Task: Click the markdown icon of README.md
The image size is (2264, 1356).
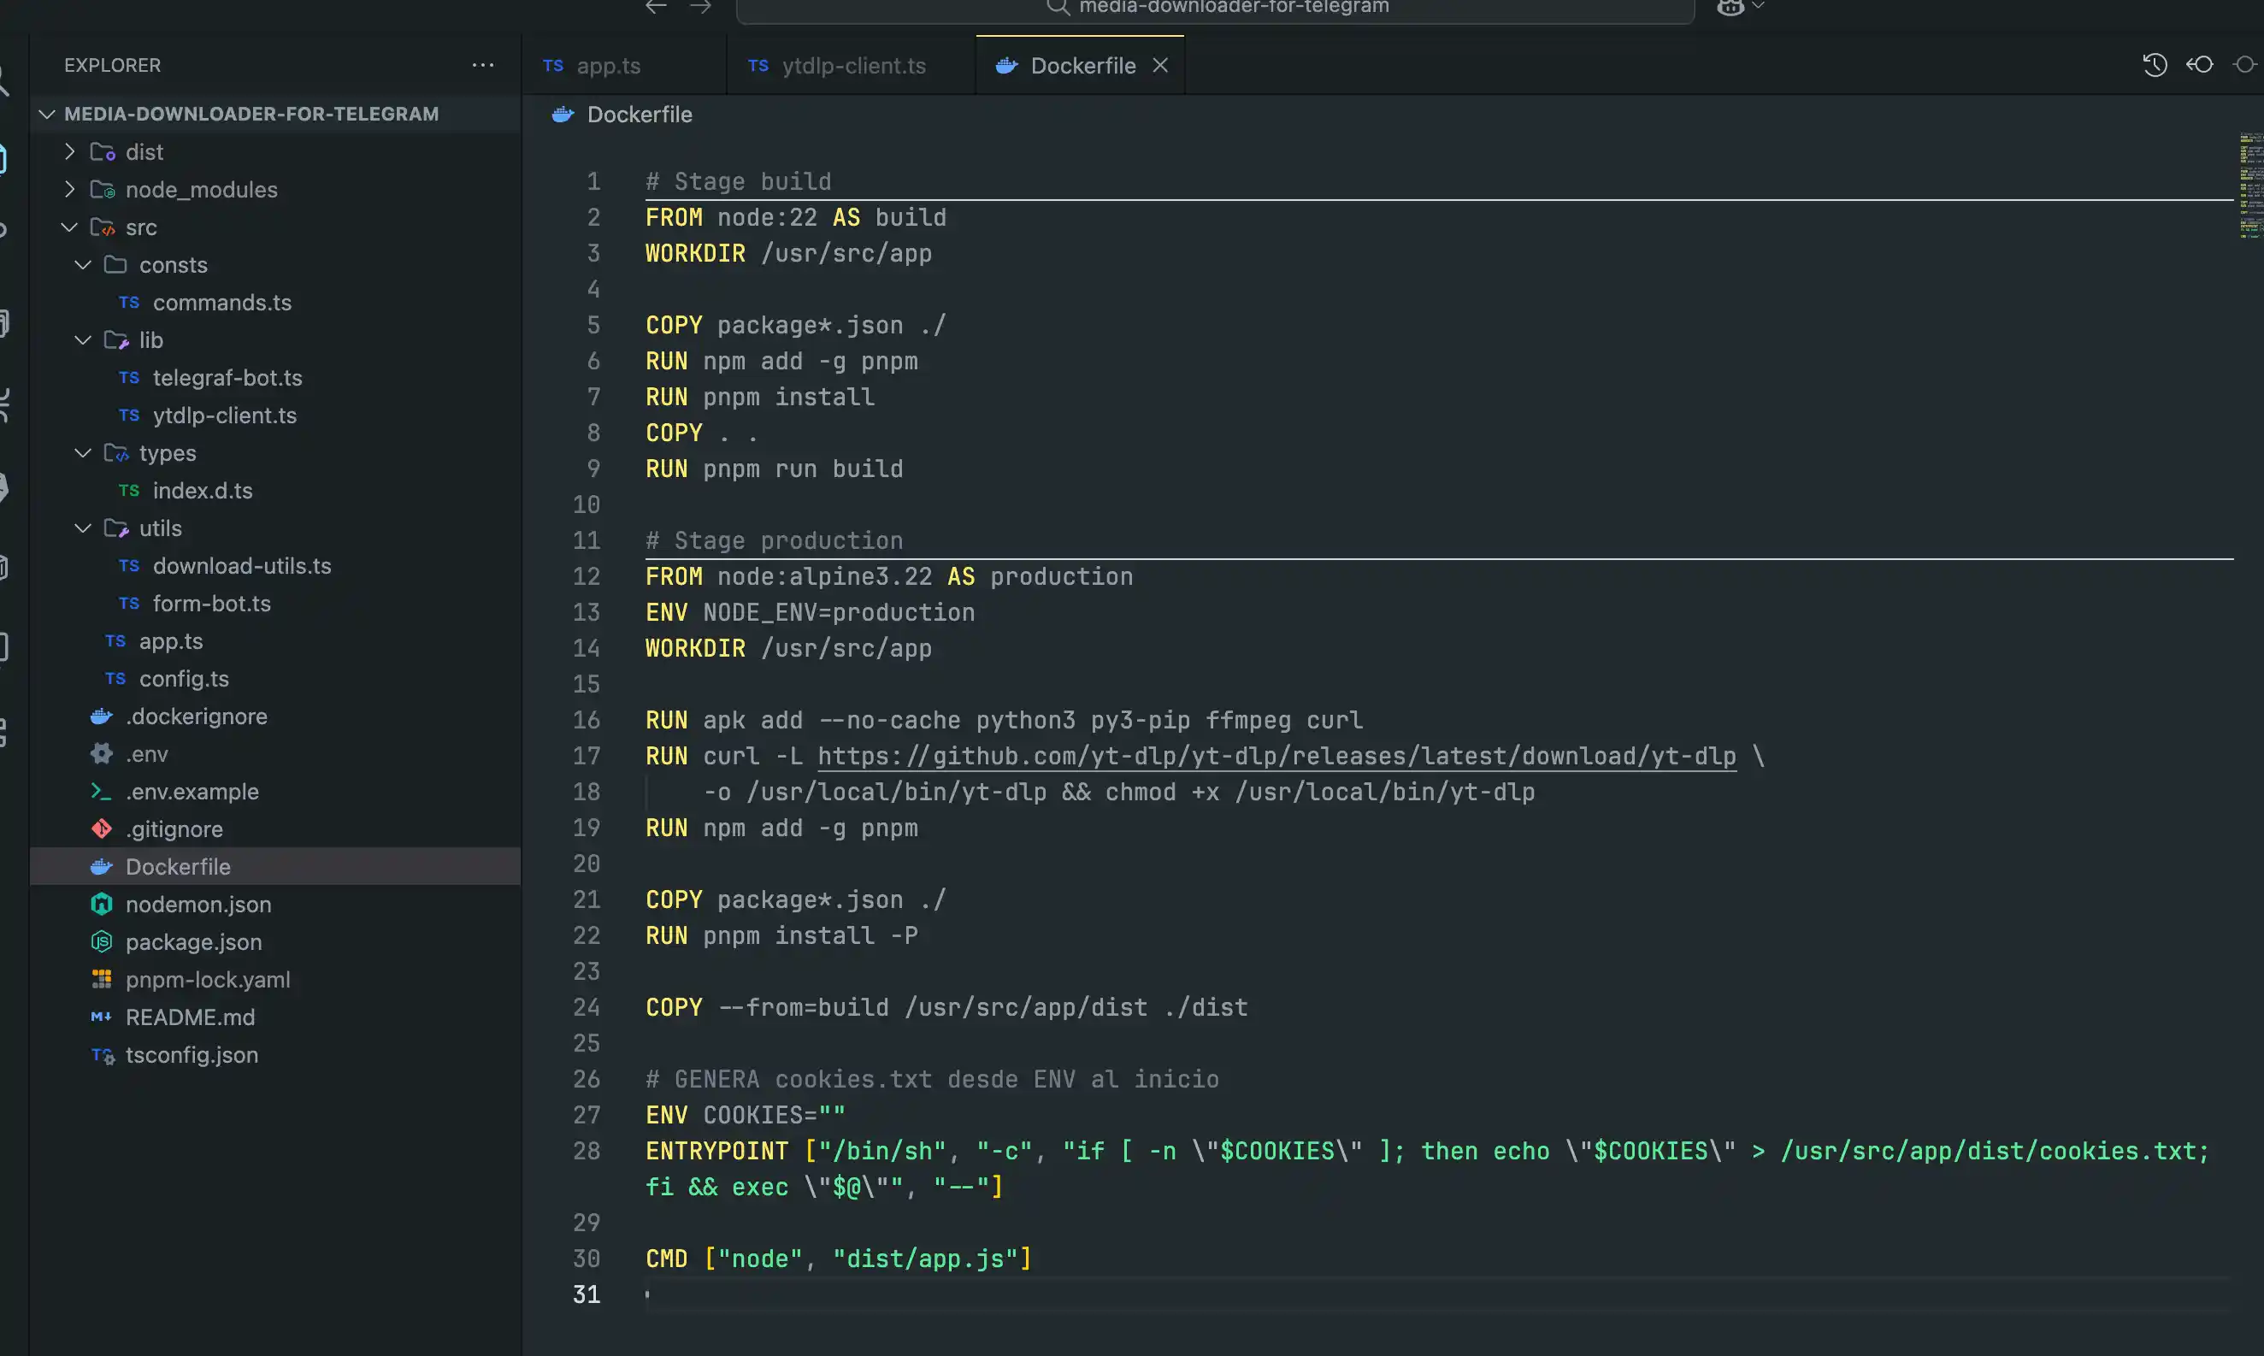Action: click(102, 1017)
